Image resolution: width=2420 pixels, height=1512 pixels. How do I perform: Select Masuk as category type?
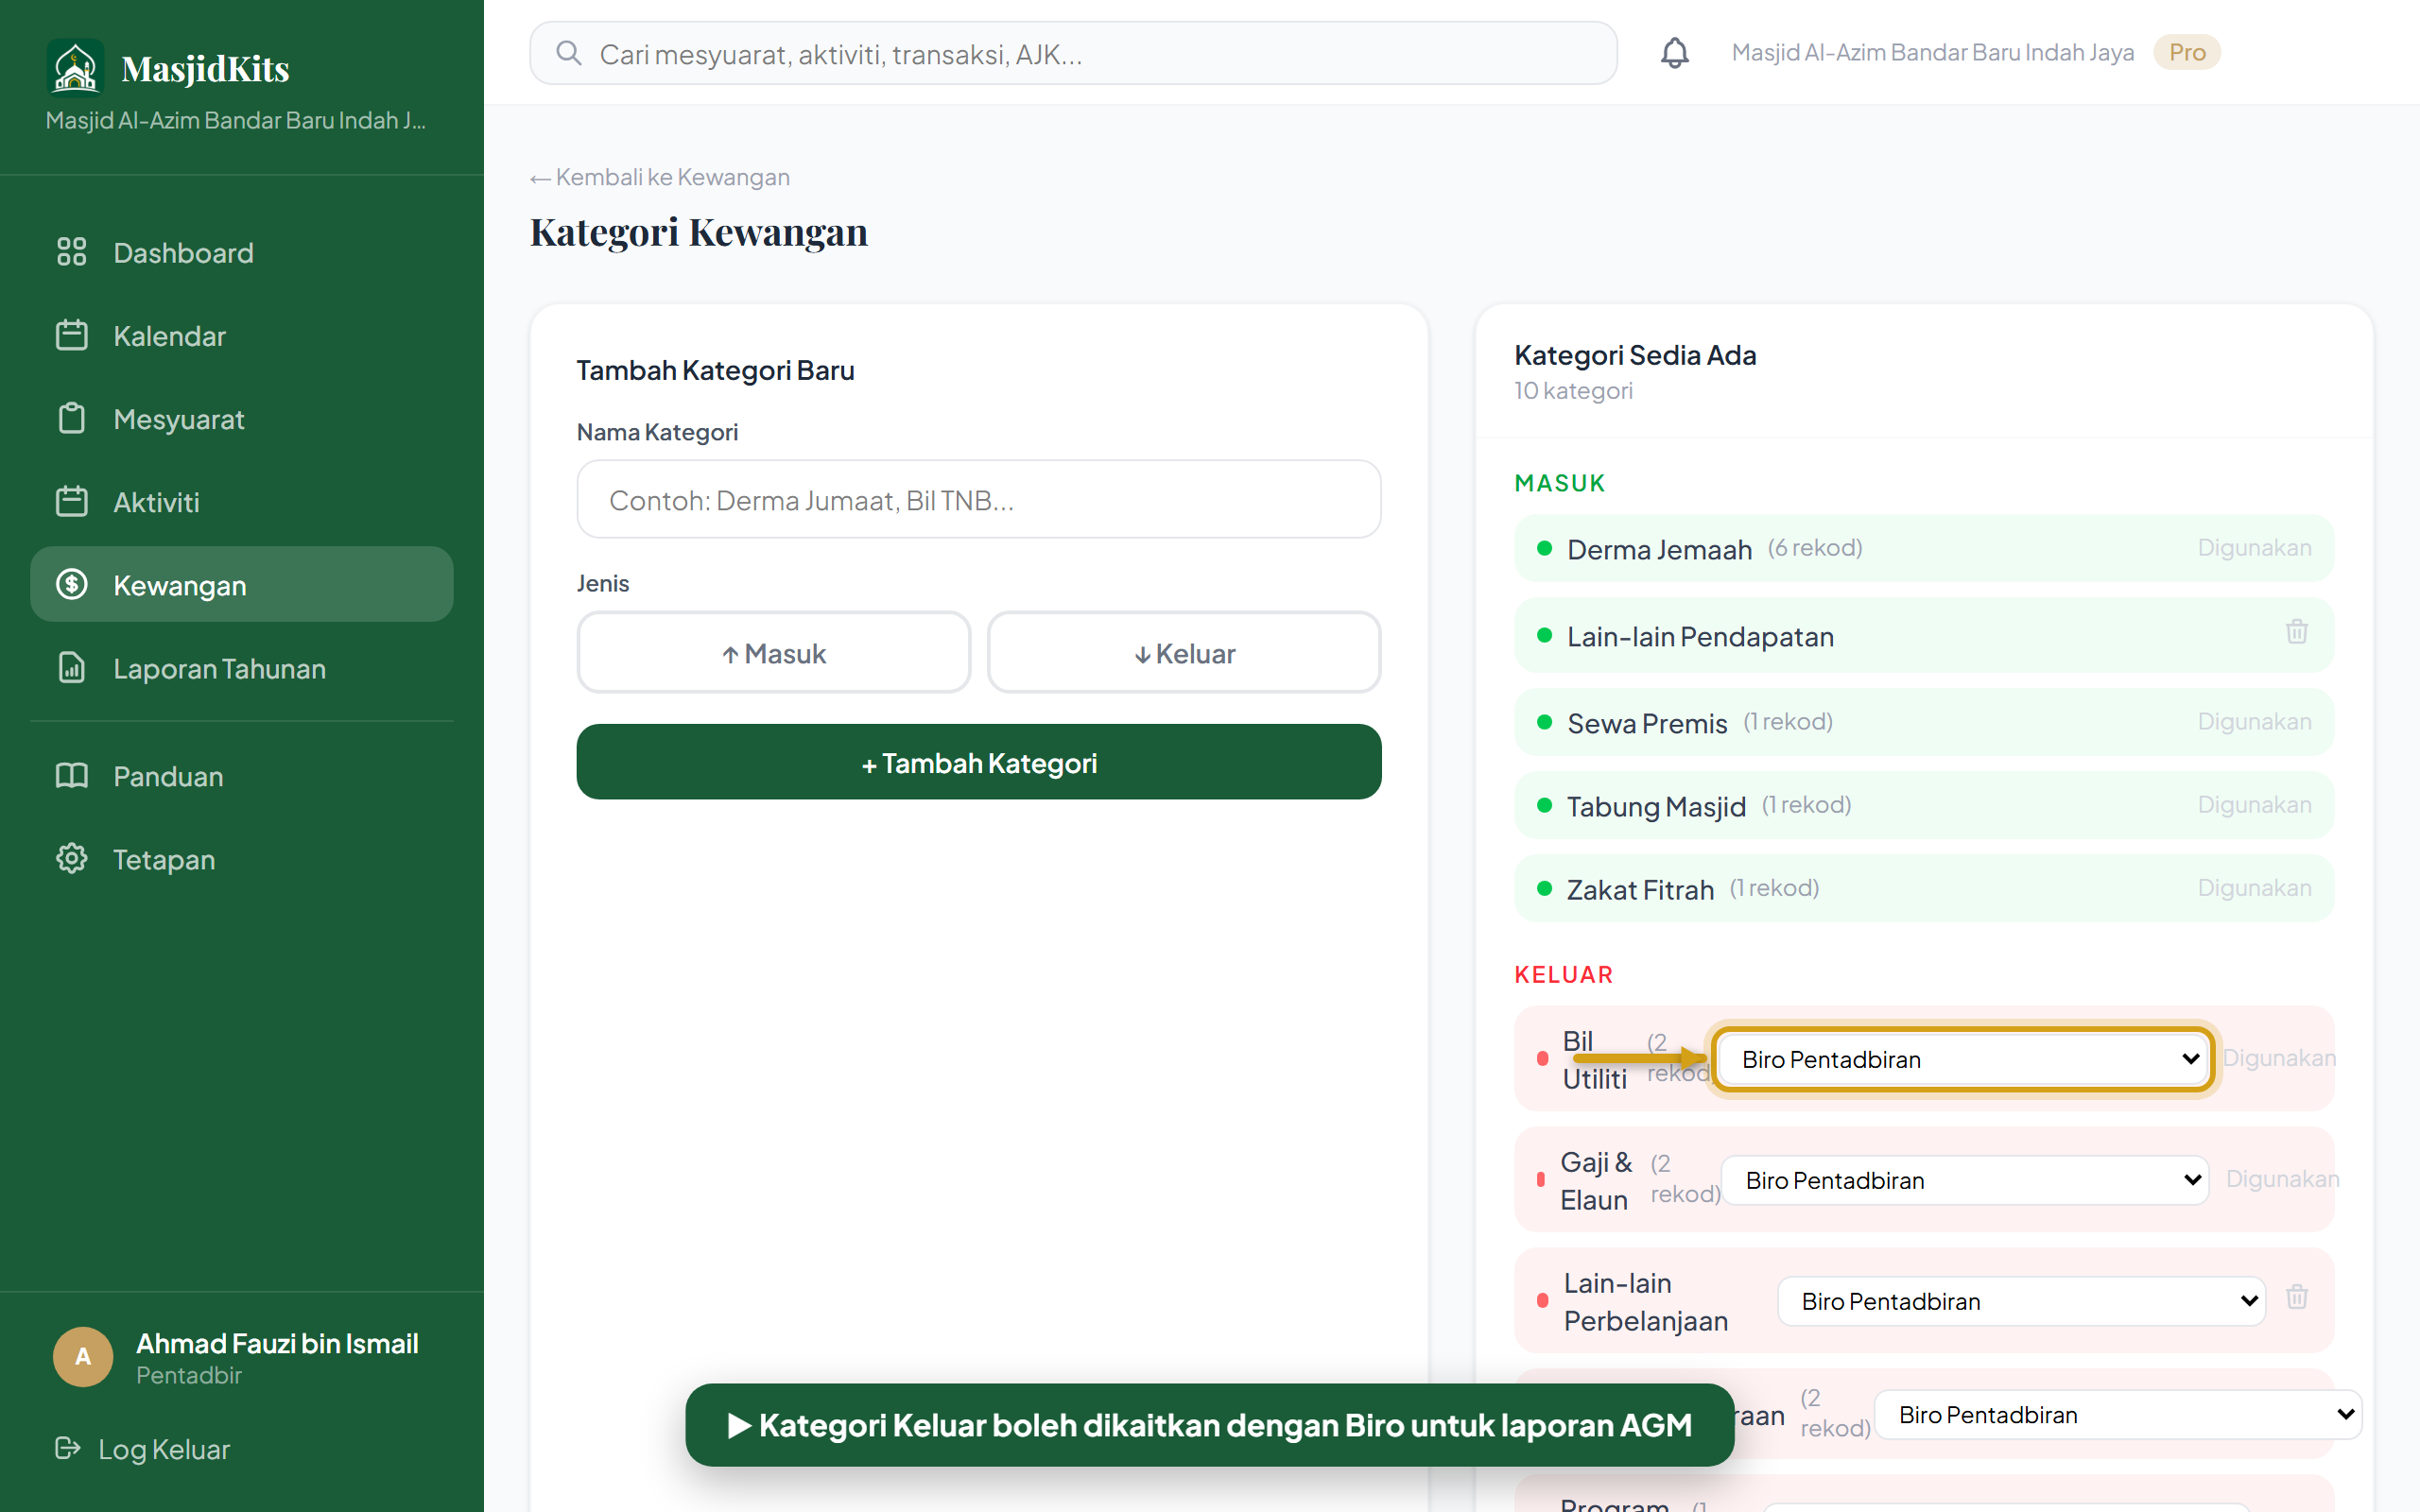773,653
